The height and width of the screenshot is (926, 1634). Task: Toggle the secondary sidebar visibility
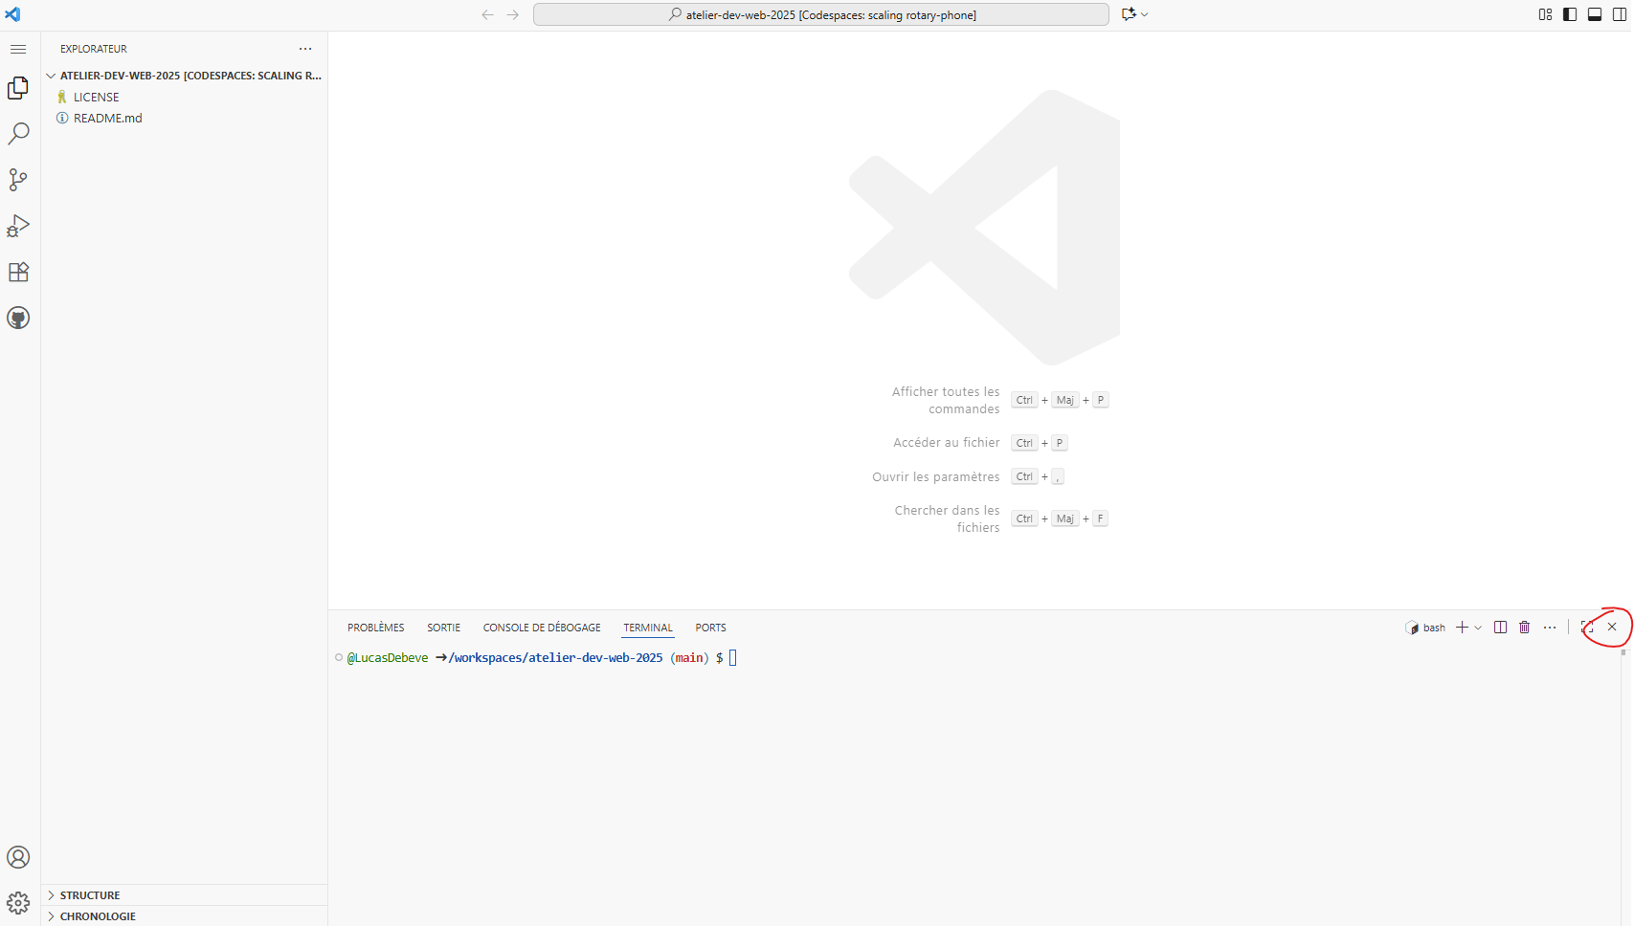(1620, 14)
